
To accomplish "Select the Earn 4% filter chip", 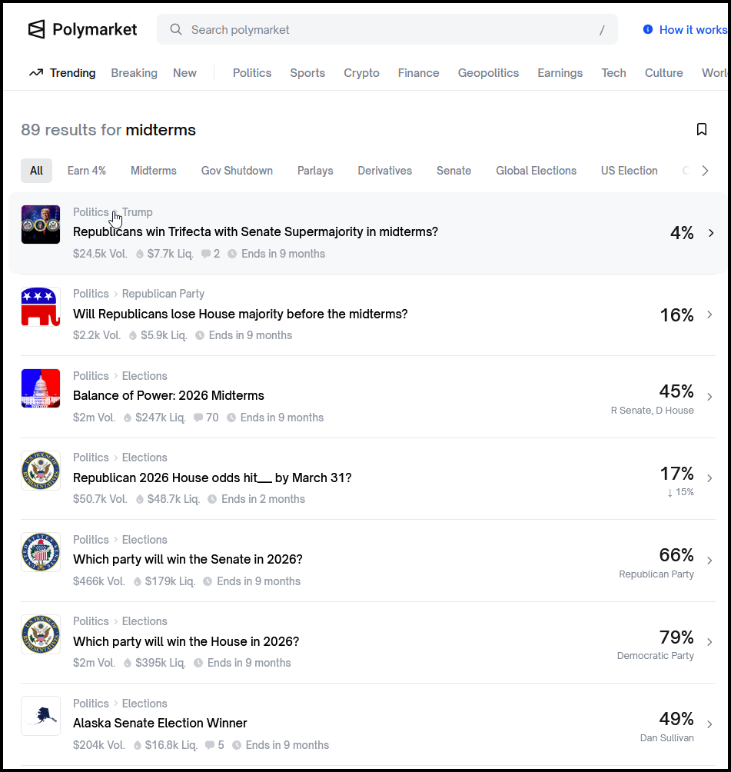I will 87,171.
